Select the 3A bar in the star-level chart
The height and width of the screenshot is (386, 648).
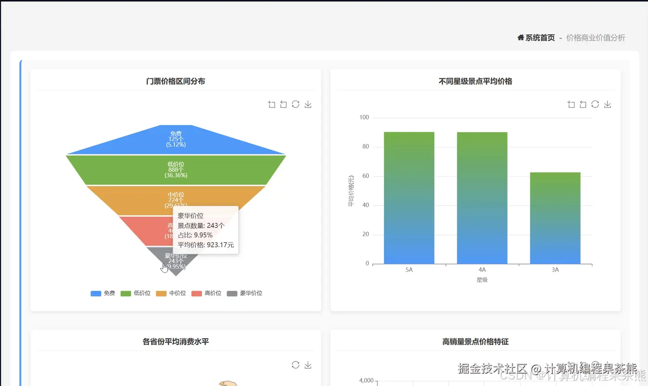tap(555, 219)
